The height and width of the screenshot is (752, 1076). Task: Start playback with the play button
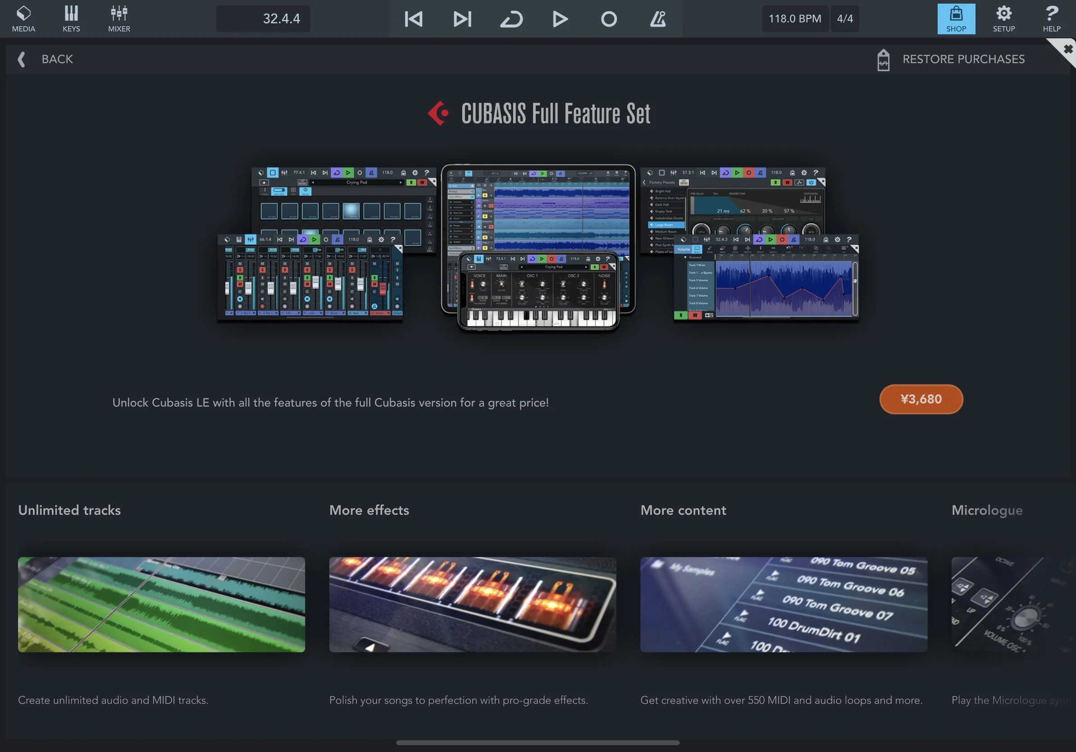click(560, 19)
